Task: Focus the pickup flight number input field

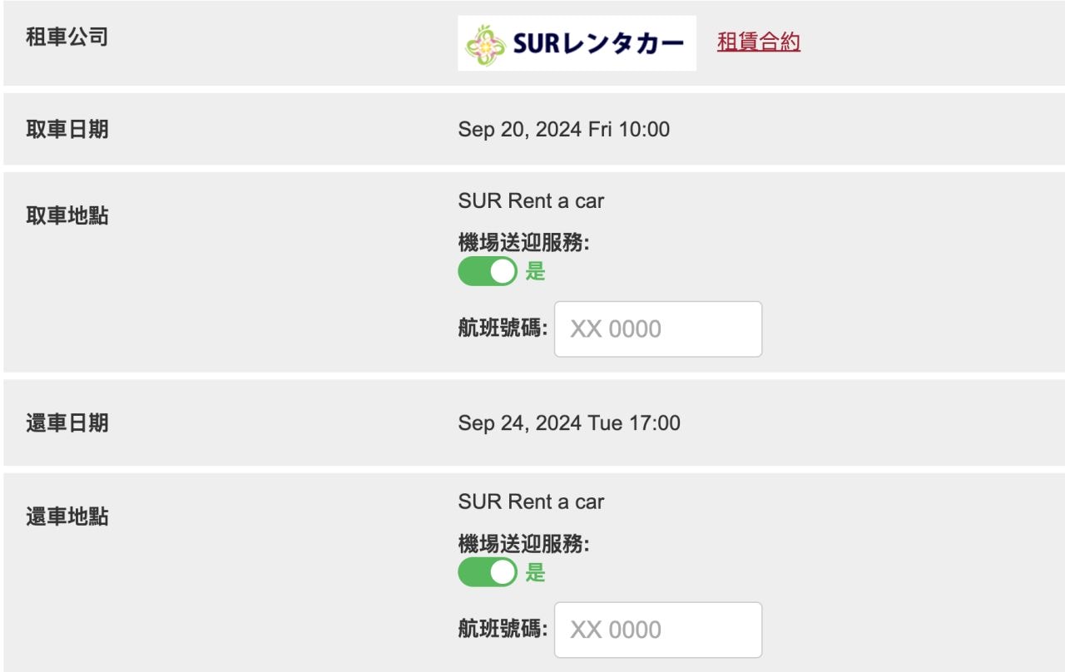Action: (x=658, y=329)
